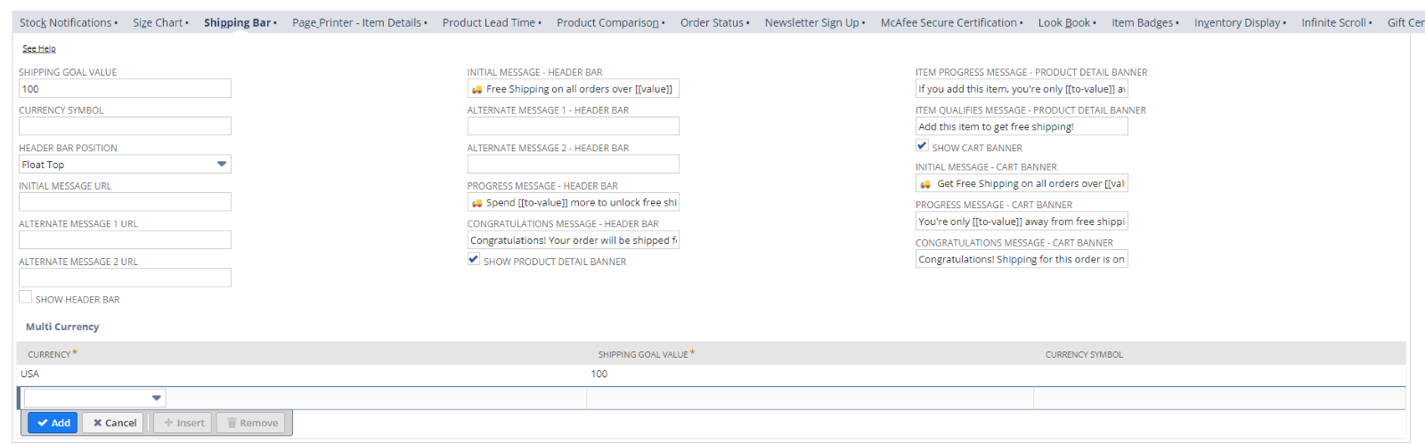This screenshot has height=444, width=1425.
Task: Focus the Initial Message URL field
Action: (x=125, y=202)
